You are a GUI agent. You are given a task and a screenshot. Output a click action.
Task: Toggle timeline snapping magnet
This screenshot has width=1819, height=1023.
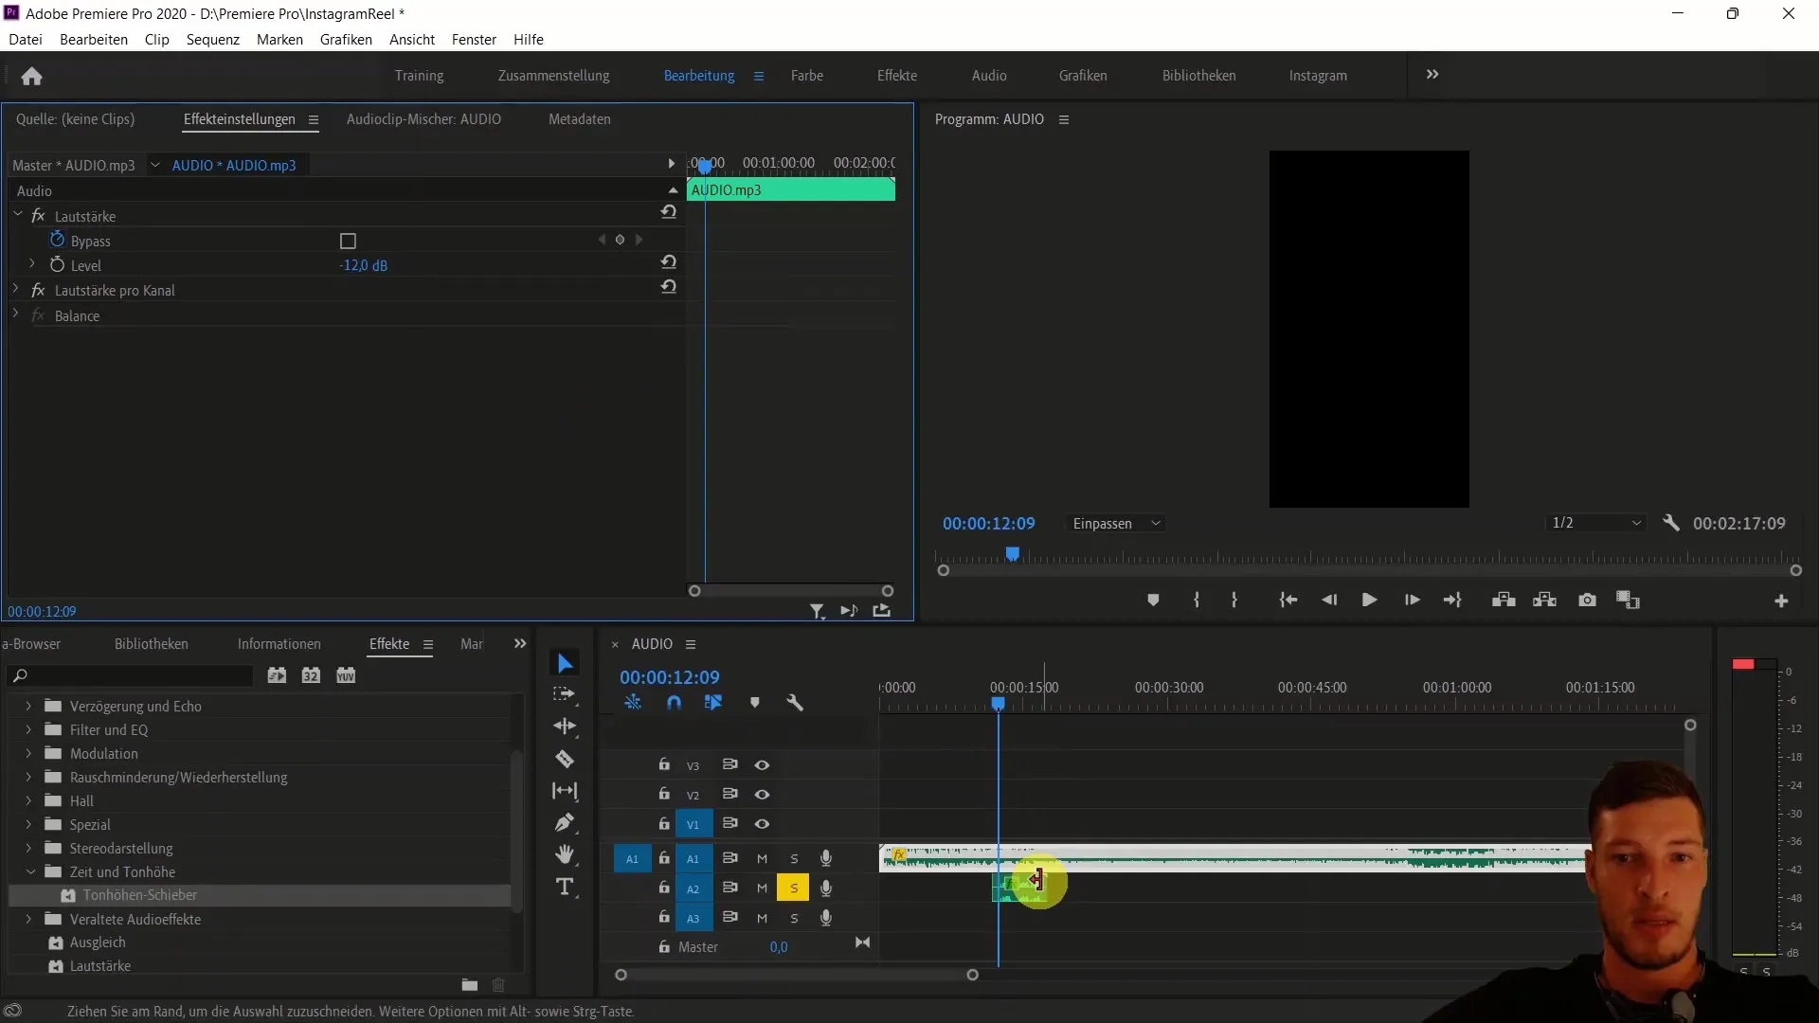coord(674,703)
